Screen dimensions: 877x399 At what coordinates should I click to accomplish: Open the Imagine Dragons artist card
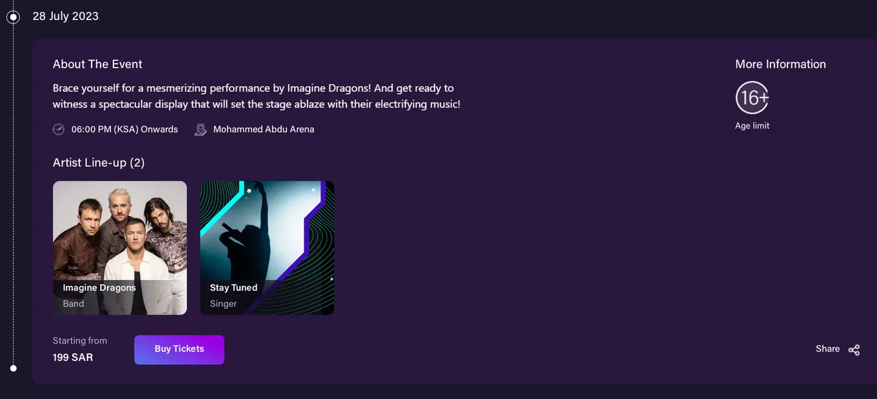pyautogui.click(x=120, y=248)
